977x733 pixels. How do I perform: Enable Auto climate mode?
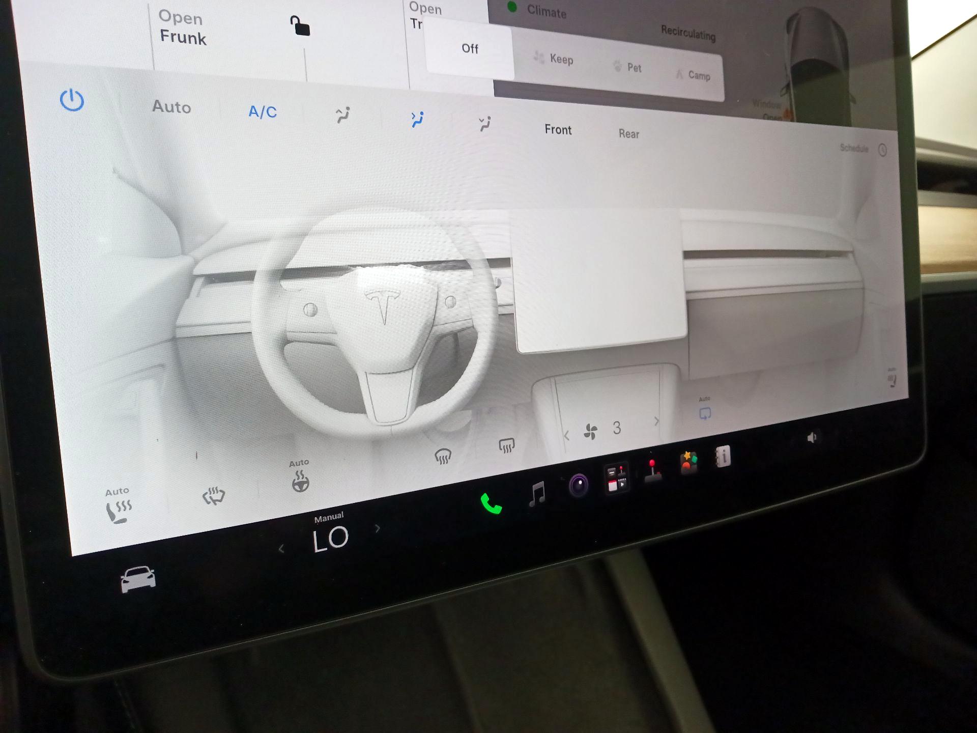171,107
